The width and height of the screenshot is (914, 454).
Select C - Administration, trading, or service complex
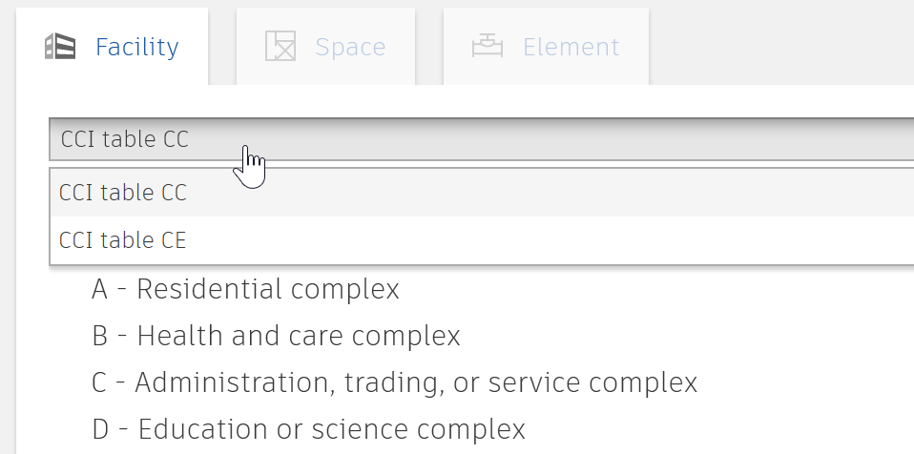[395, 382]
